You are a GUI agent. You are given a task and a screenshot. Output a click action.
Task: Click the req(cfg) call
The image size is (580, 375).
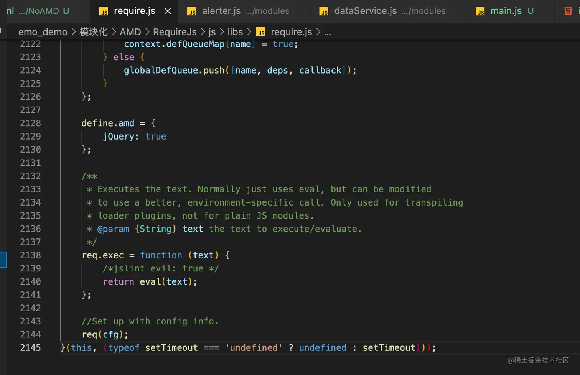point(102,334)
